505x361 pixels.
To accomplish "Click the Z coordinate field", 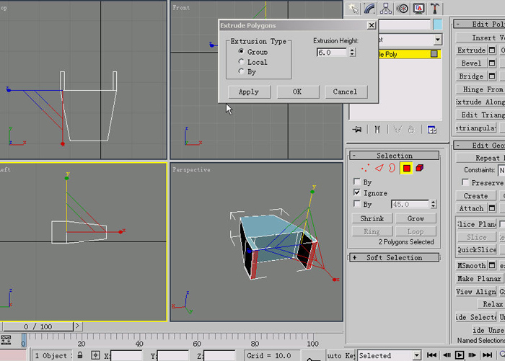I will (x=219, y=355).
